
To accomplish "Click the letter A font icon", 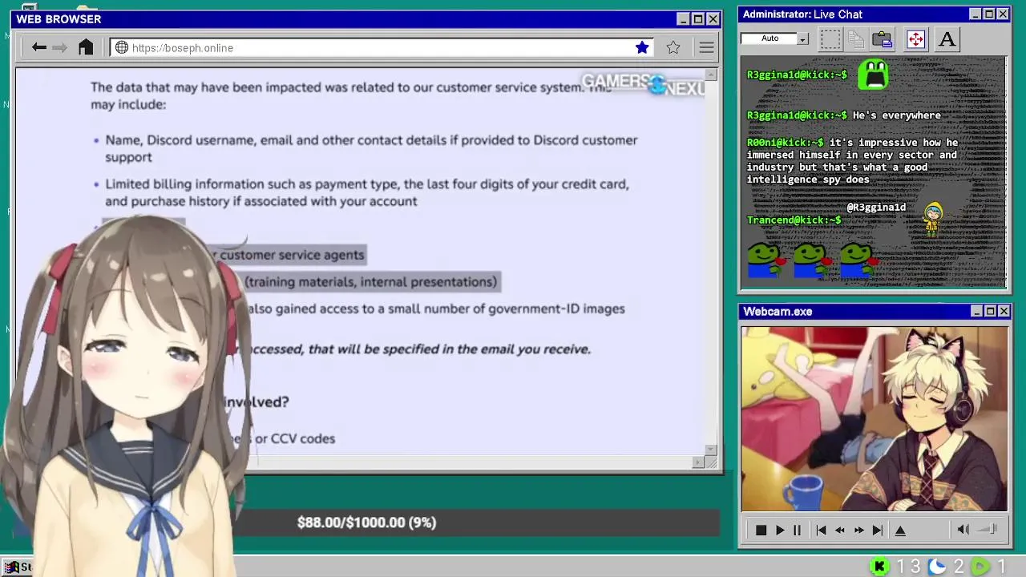I will tap(947, 38).
